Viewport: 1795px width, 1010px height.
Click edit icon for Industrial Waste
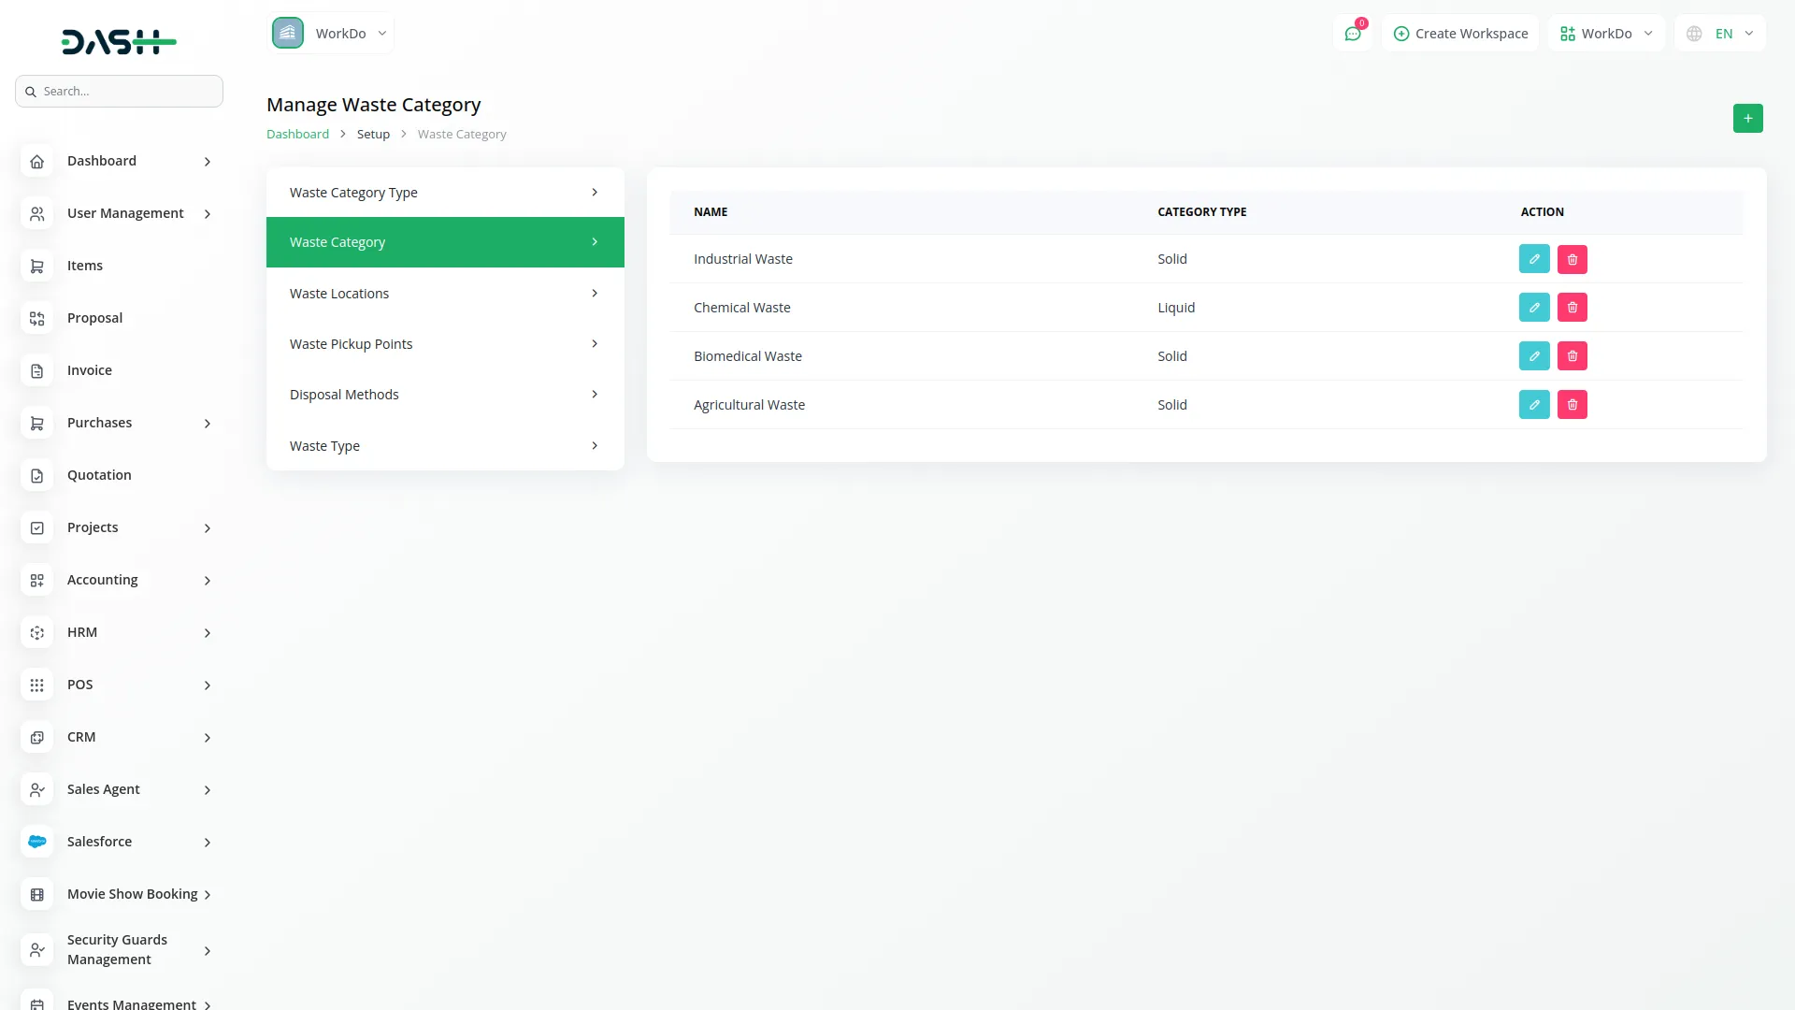pyautogui.click(x=1534, y=259)
